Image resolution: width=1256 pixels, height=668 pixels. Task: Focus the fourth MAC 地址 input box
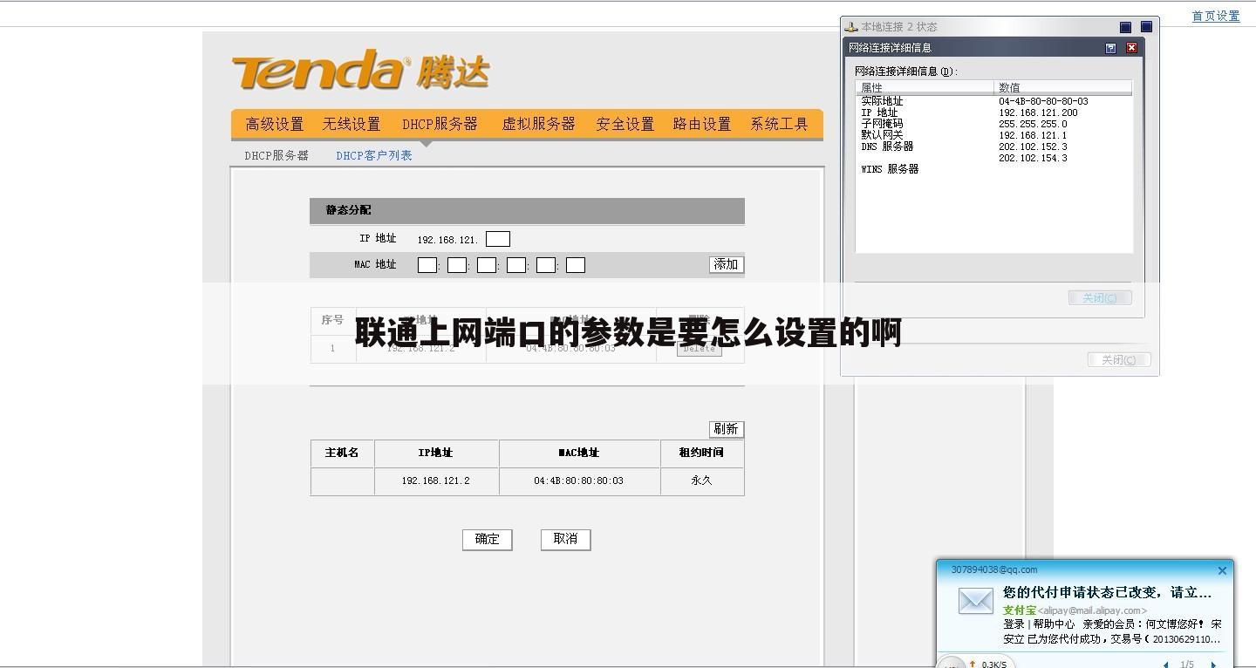(516, 265)
